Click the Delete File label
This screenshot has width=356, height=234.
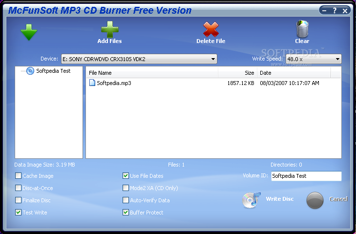coord(211,41)
